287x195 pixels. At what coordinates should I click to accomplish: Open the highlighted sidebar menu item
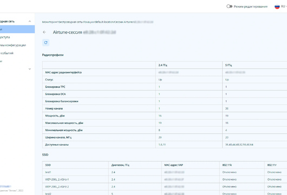pos(17,29)
